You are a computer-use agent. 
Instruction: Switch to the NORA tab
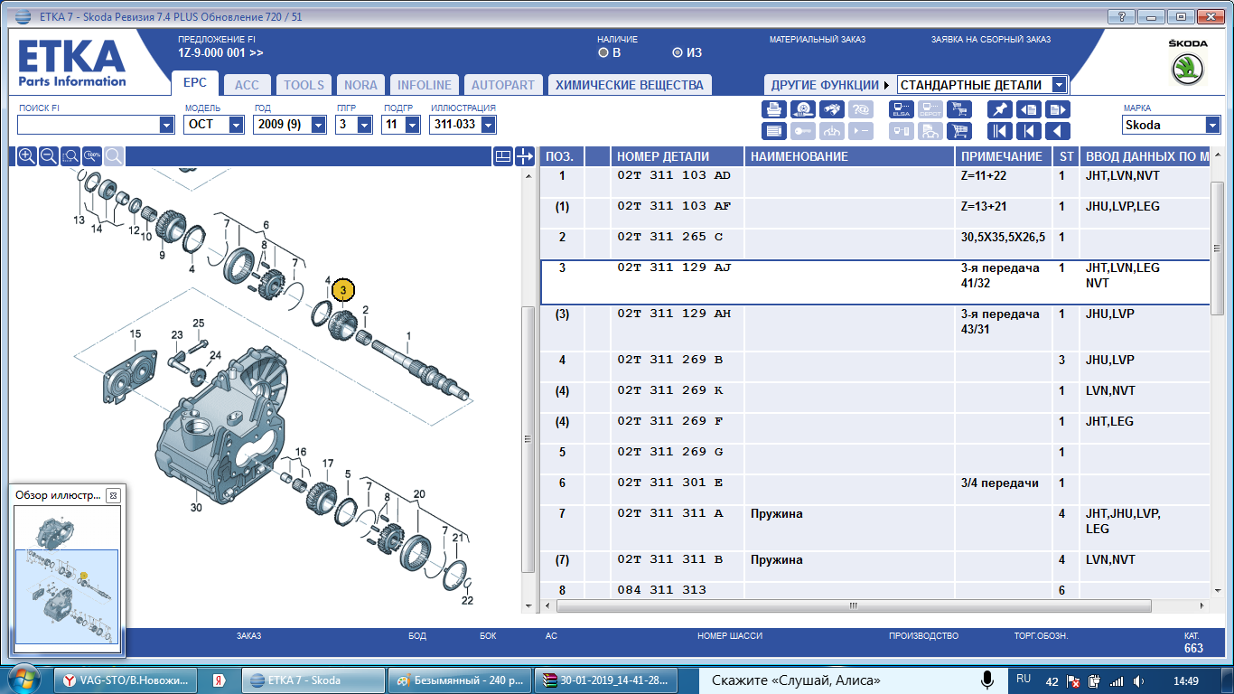pyautogui.click(x=360, y=85)
